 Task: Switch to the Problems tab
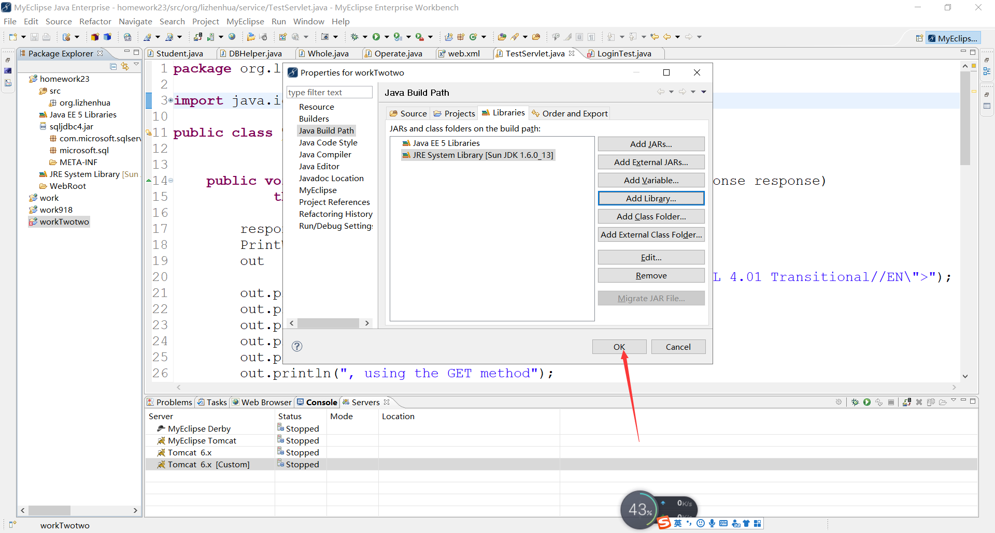click(169, 402)
